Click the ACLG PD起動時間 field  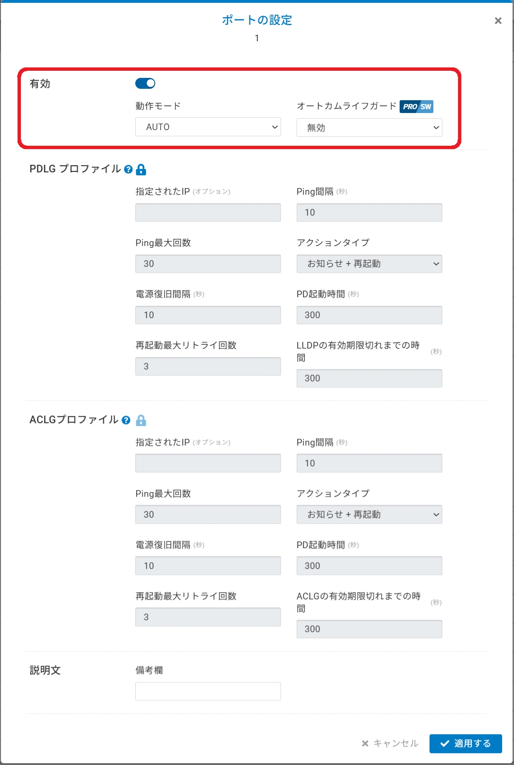[x=369, y=566]
